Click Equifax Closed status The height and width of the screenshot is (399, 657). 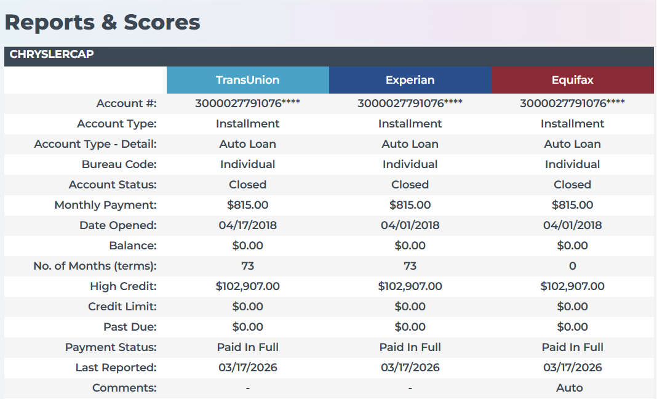tap(572, 185)
